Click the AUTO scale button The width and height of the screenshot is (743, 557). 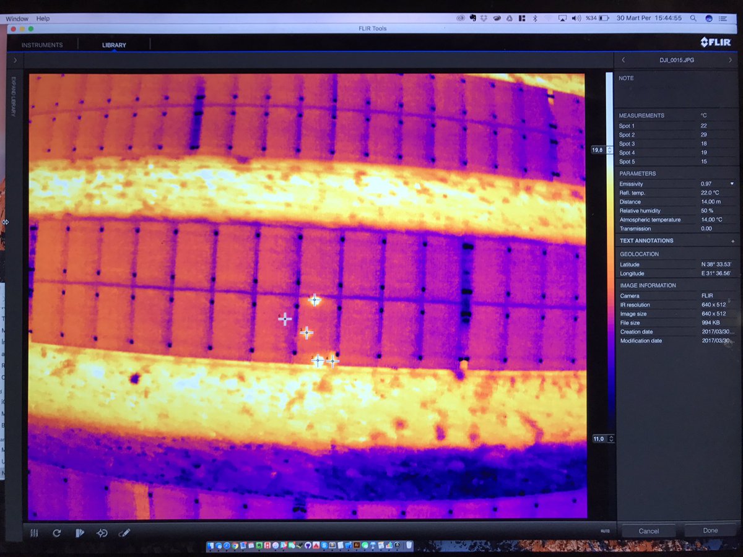(605, 531)
